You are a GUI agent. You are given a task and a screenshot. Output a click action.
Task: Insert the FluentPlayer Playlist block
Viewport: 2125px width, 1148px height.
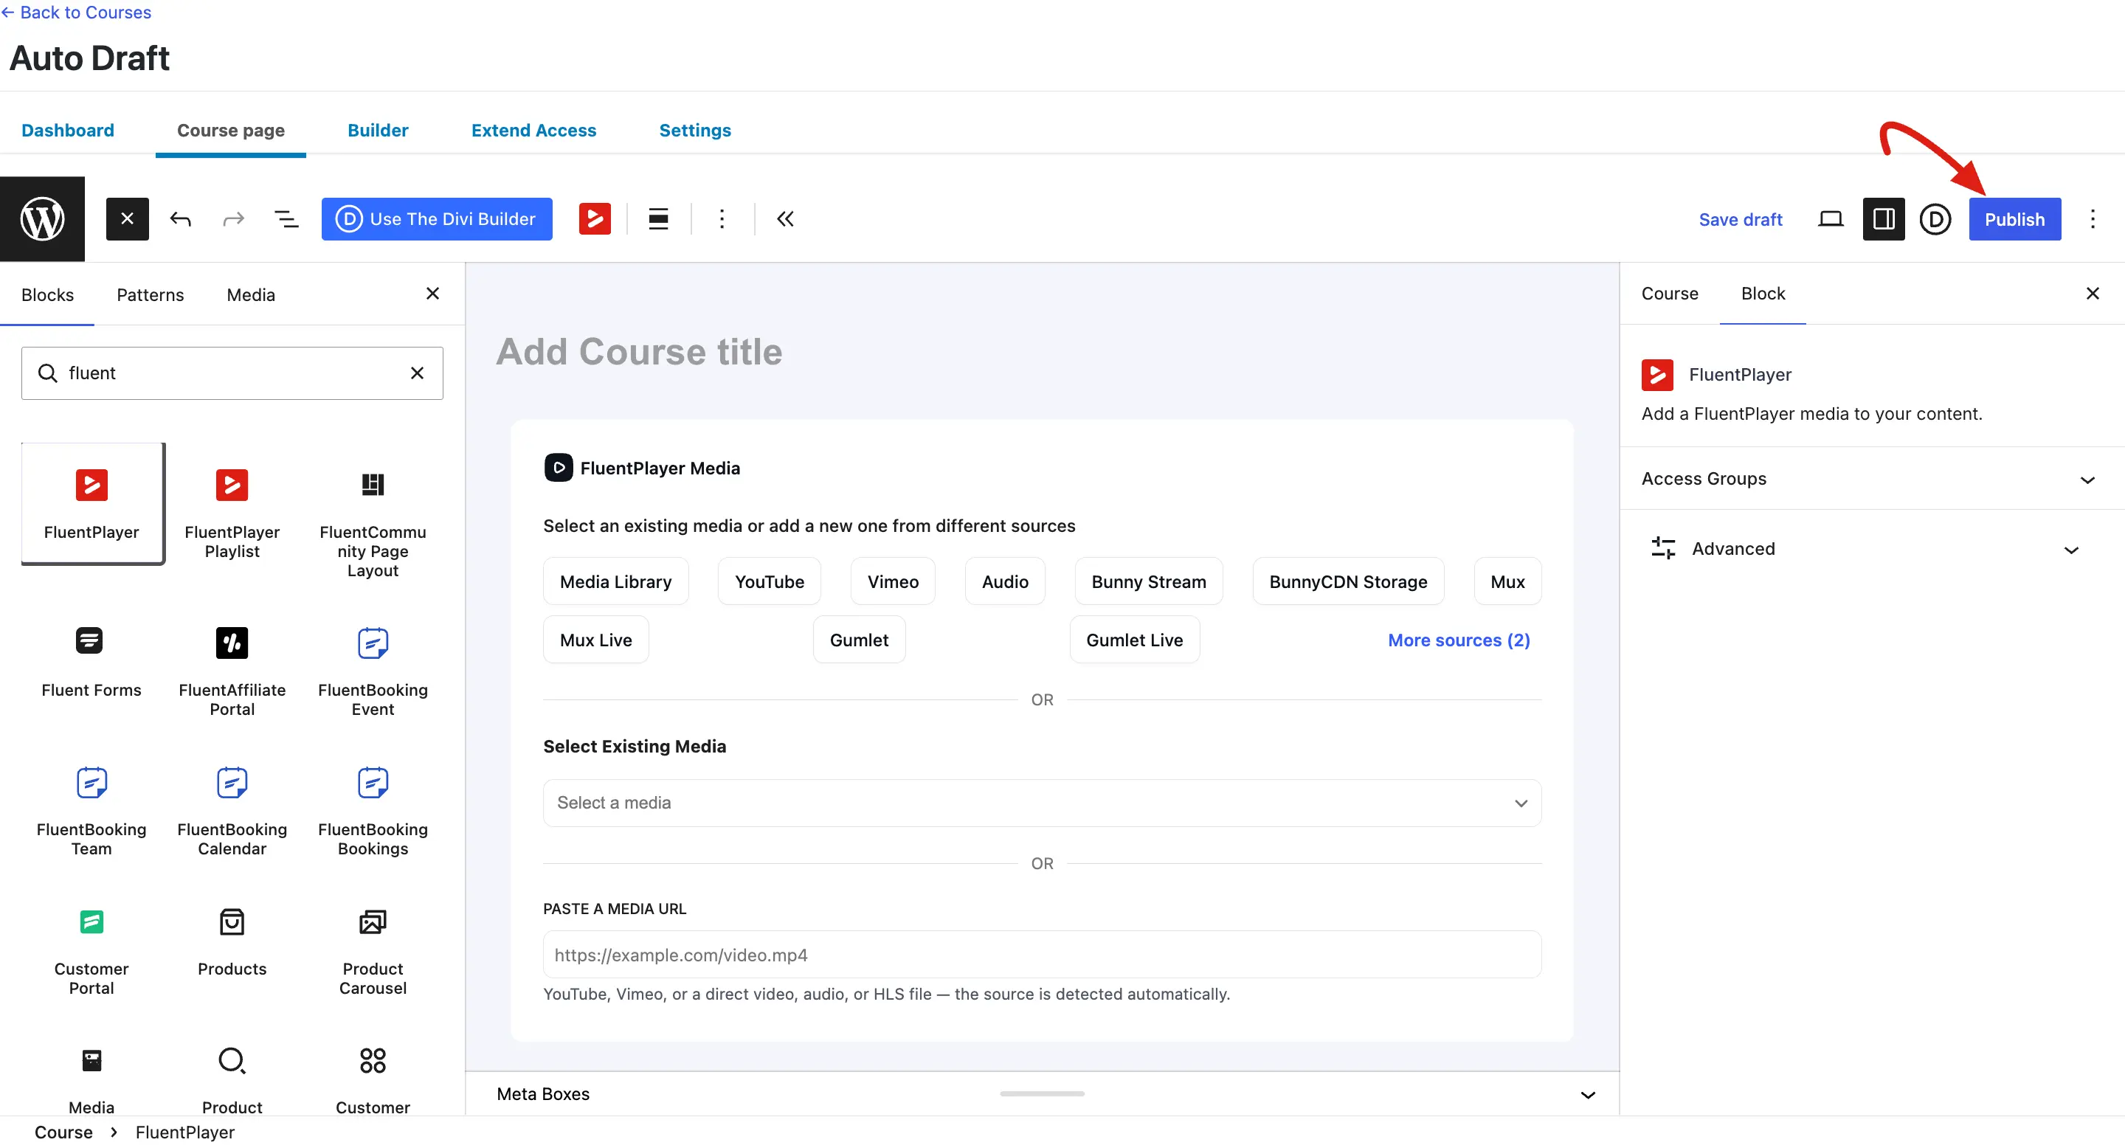click(232, 513)
